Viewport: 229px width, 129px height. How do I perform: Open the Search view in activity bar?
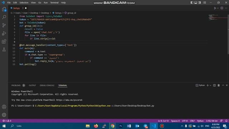pyautogui.click(x=4, y=17)
